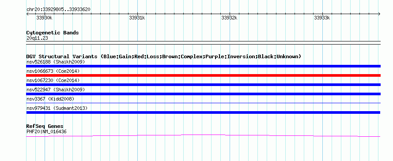
Task: Click the RefSeq Genes track title
Action: coord(45,126)
